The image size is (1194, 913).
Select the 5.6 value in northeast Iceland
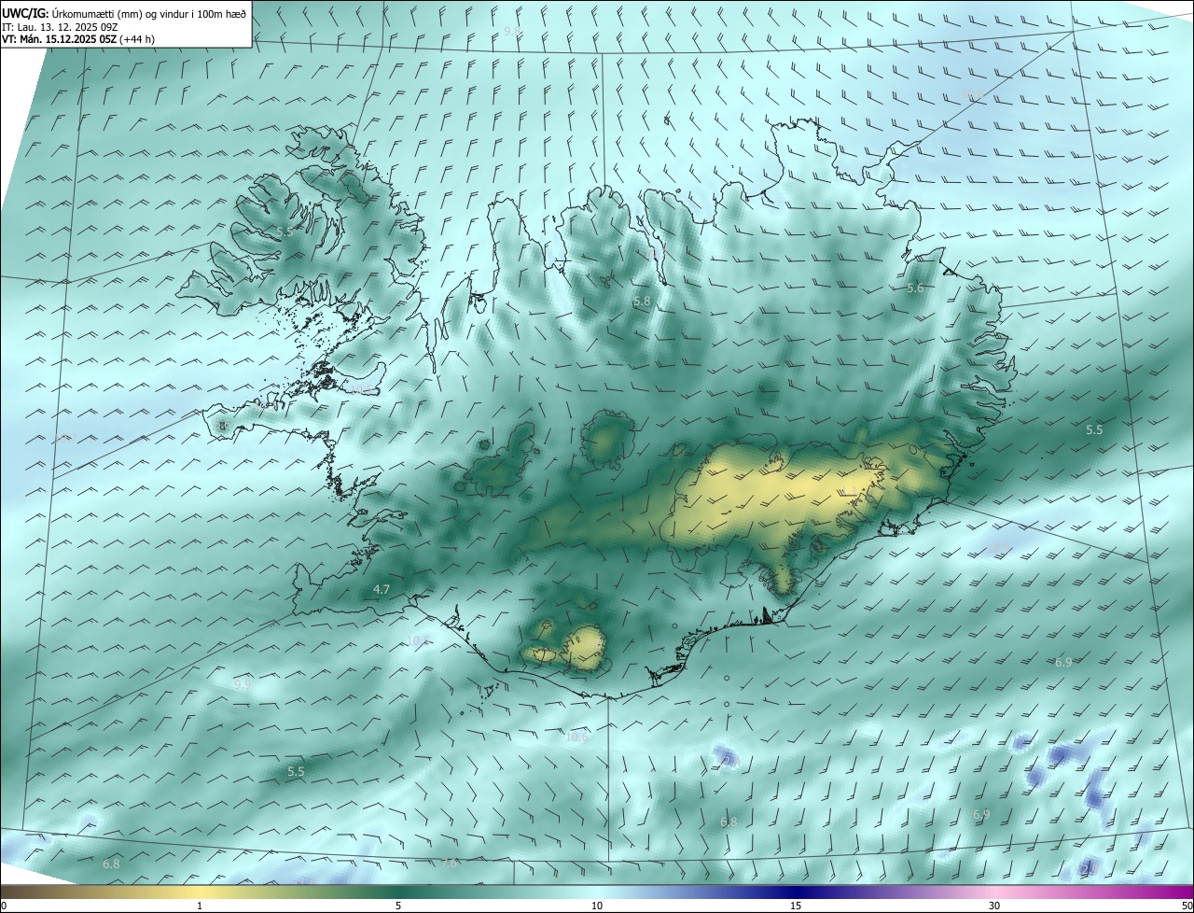pos(915,288)
